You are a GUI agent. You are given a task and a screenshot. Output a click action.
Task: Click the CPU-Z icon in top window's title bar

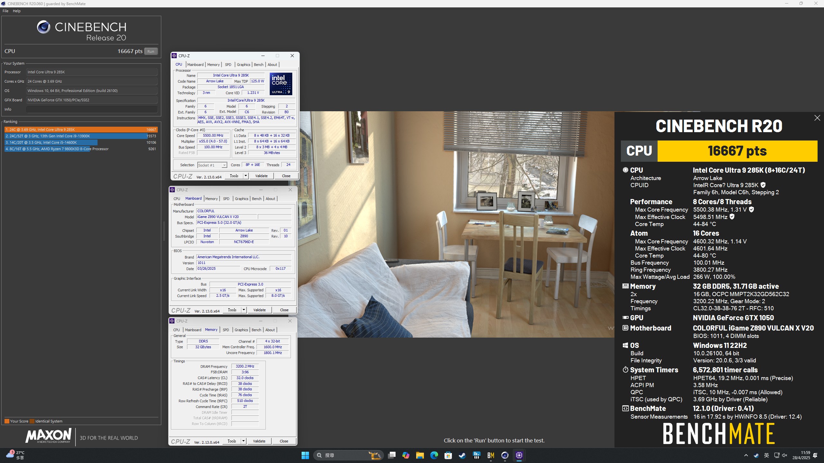coord(174,56)
